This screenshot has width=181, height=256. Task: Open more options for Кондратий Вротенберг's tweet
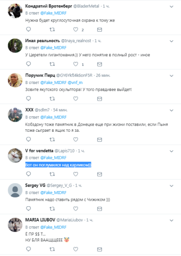coord(171,7)
